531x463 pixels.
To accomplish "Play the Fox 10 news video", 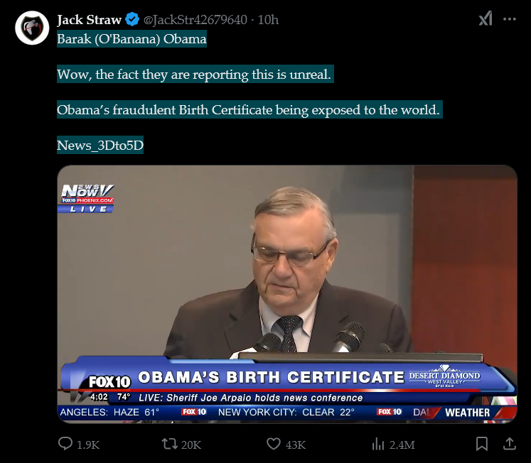I will point(286,294).
